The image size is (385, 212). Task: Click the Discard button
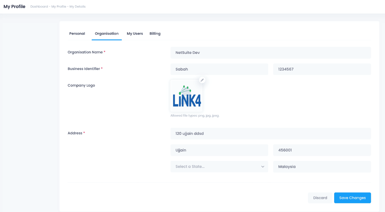[x=320, y=198]
